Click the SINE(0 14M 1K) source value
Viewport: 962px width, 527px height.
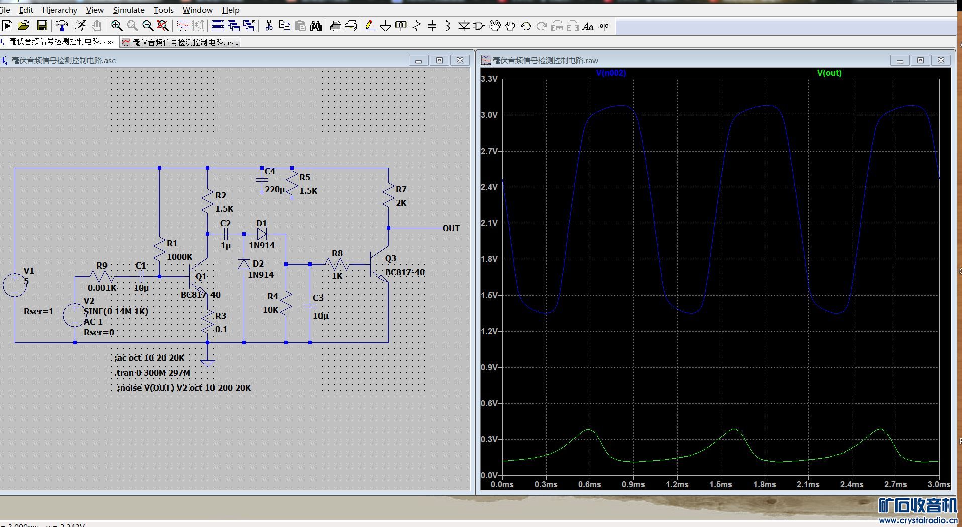(x=116, y=311)
